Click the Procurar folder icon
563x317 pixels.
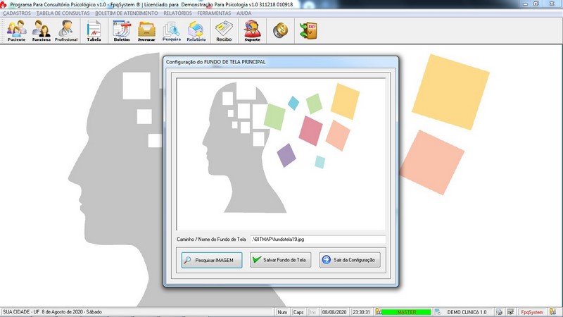point(146,31)
